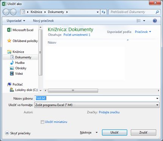Click the Uložiť button
Image resolution: width=163 pixels, height=141 pixels.
click(114, 132)
